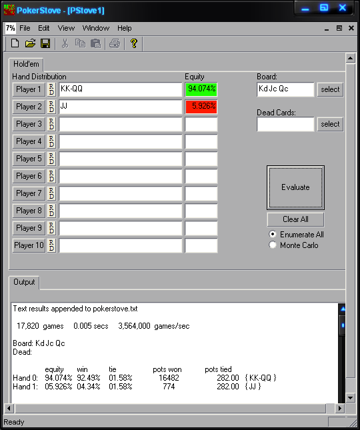Click the Evaluate button

(295, 187)
